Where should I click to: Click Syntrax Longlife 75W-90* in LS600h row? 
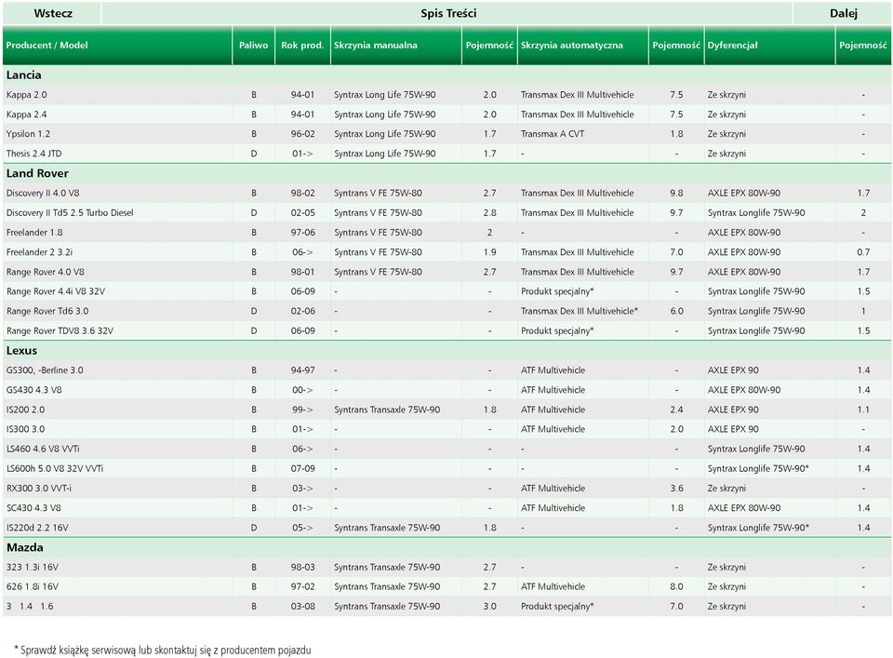point(758,468)
